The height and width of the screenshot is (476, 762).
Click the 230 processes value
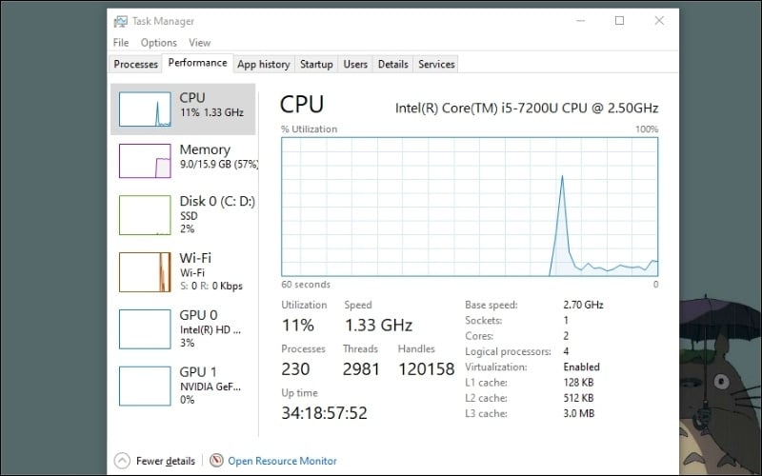pos(295,369)
